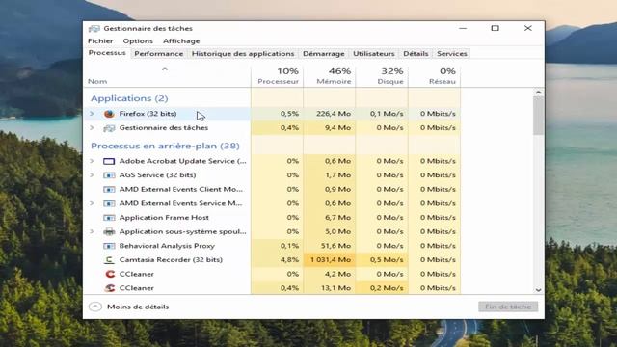Click the scrollbar down arrow

[x=538, y=290]
